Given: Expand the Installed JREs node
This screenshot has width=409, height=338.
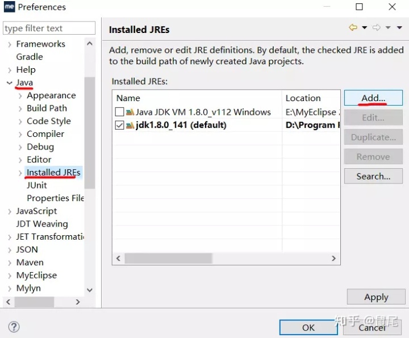Looking at the screenshot, I should pos(20,173).
